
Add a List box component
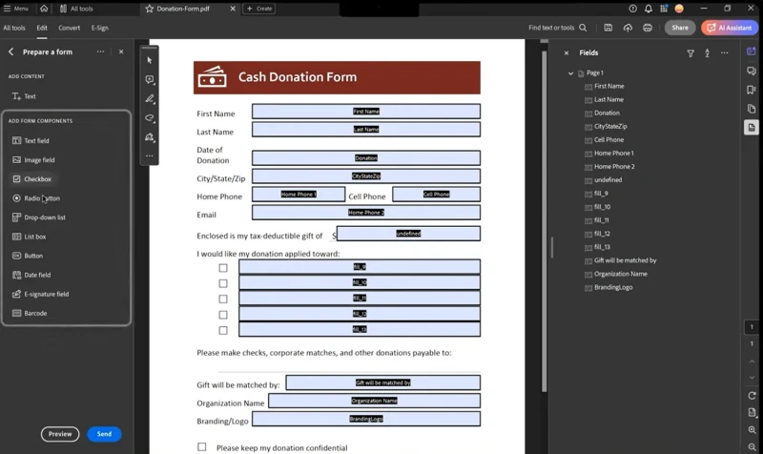[29, 237]
